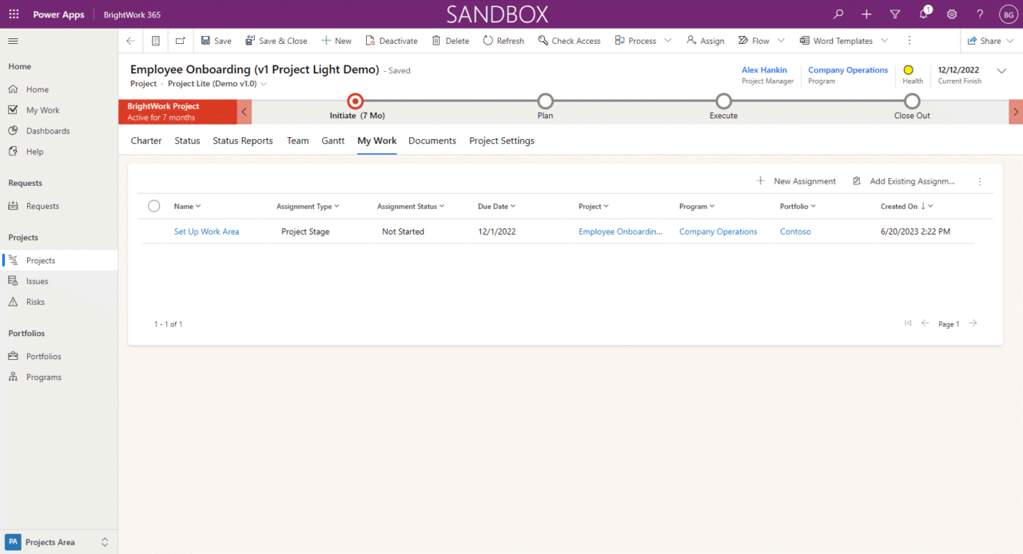Open the Power Apps app launcher grid
The height and width of the screenshot is (554, 1023).
[x=14, y=14]
